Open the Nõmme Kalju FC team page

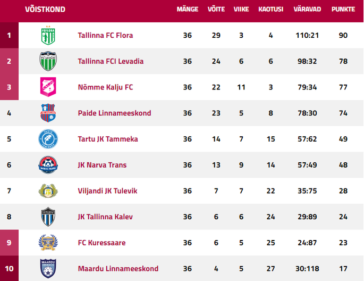click(x=105, y=87)
